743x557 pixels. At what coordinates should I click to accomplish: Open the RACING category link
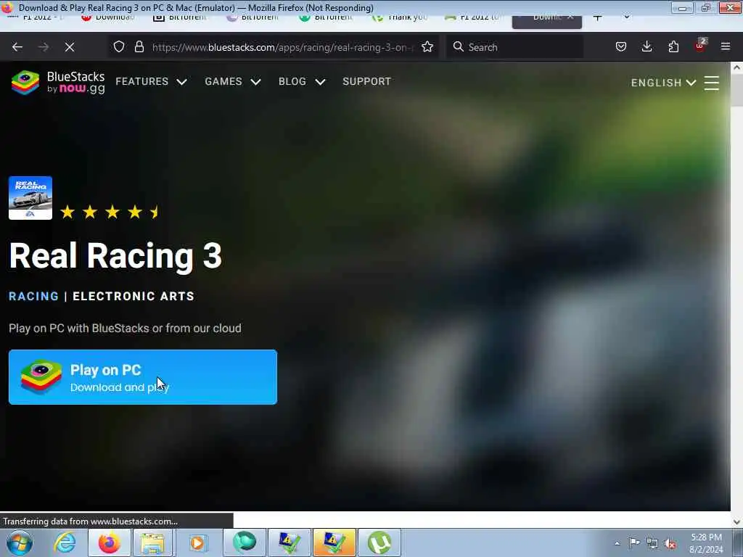point(33,296)
